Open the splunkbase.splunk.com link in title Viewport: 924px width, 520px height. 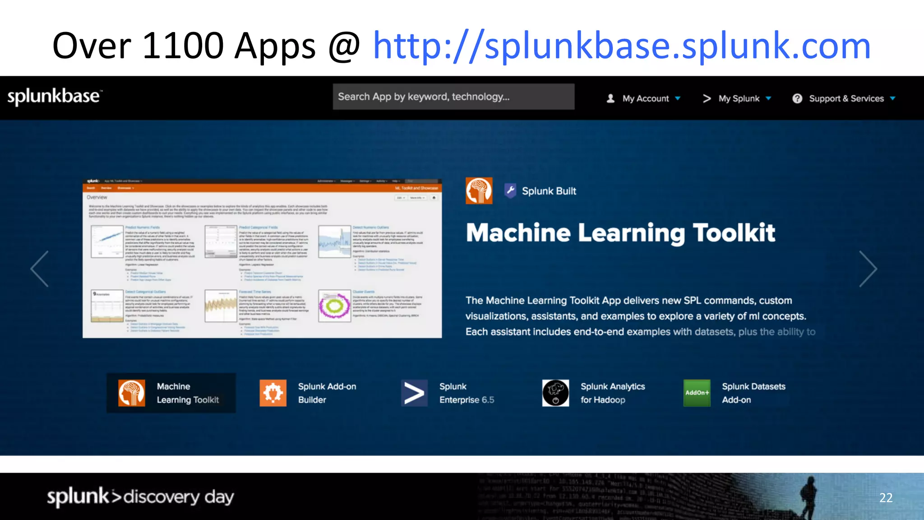point(622,46)
